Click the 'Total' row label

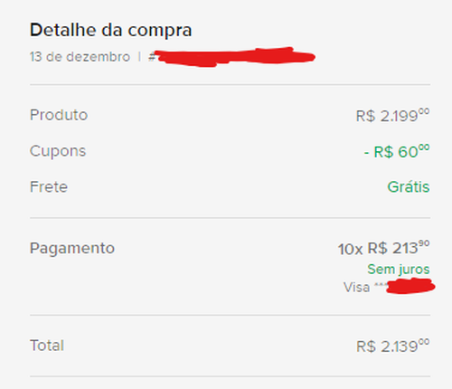pyautogui.click(x=47, y=346)
